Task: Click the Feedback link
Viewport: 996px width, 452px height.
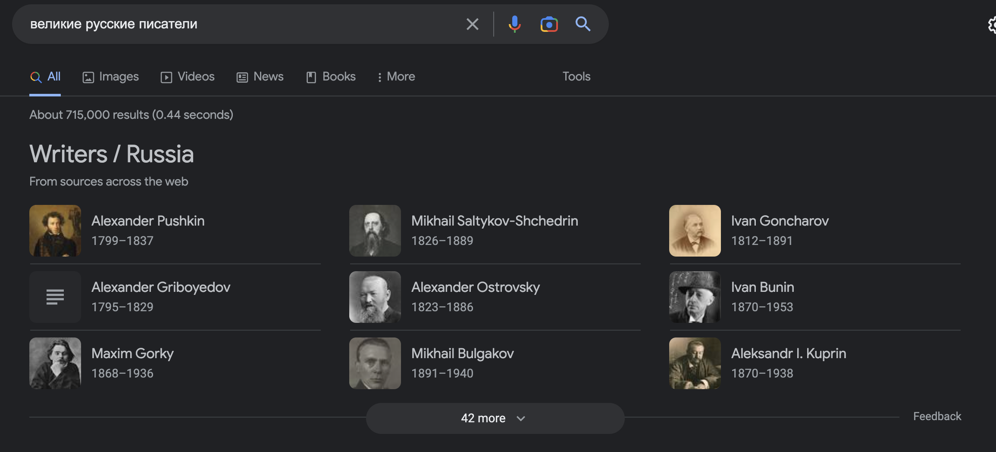Action: point(937,416)
